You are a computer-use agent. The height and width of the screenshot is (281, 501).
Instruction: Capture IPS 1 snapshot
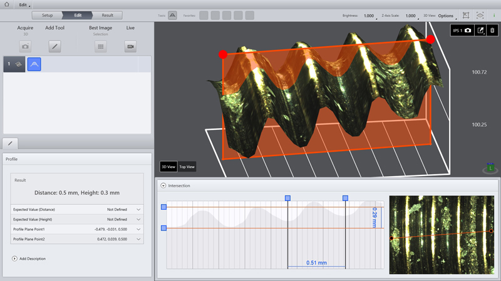(x=468, y=31)
